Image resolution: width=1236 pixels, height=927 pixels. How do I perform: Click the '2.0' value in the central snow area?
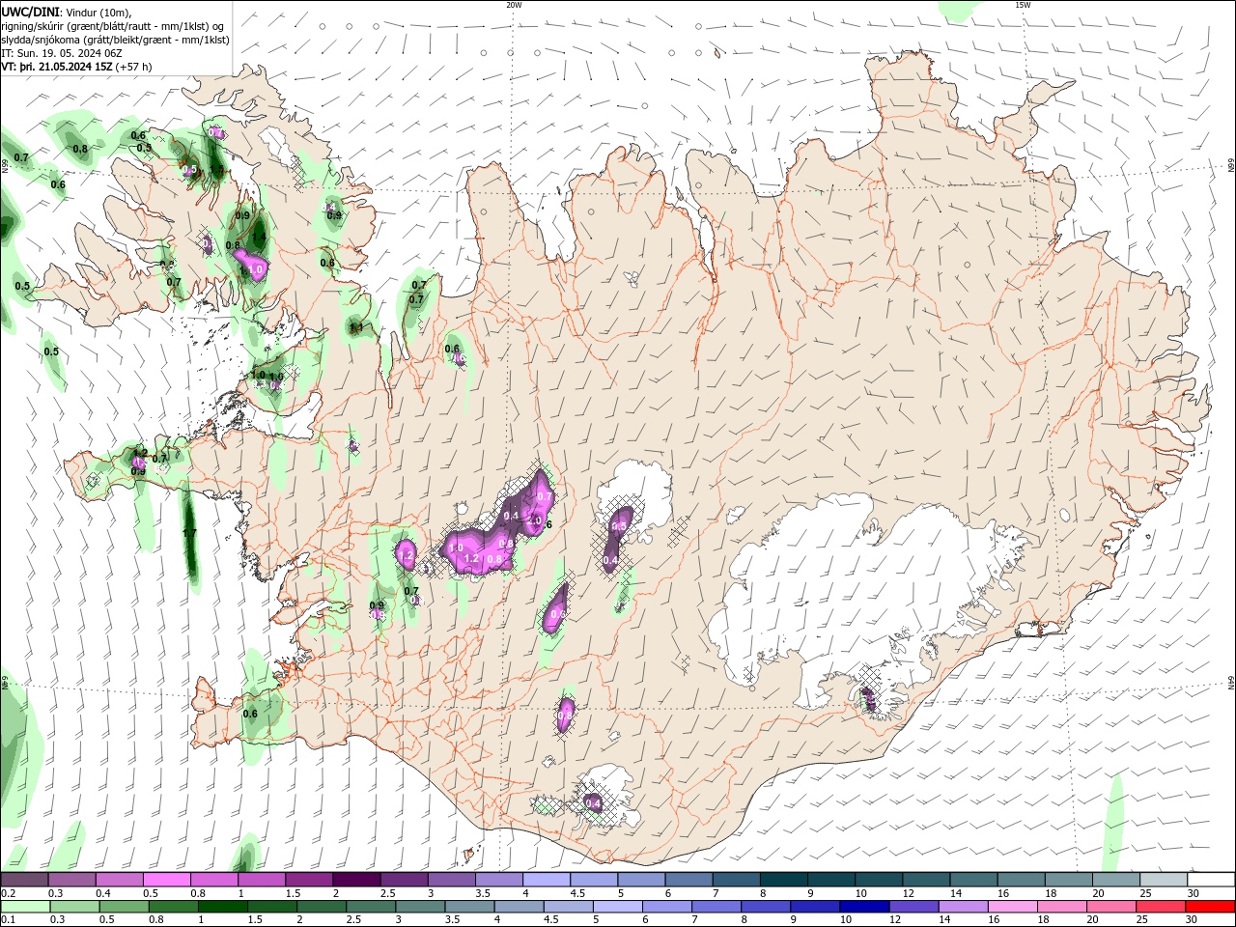pyautogui.click(x=535, y=520)
